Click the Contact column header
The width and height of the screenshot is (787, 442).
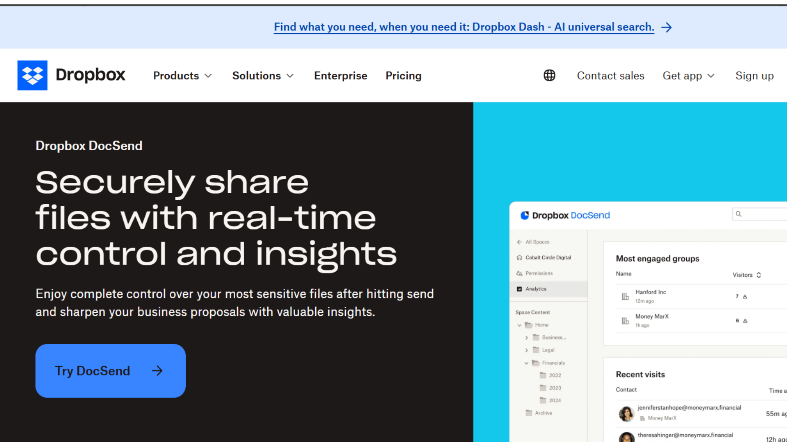coord(626,390)
